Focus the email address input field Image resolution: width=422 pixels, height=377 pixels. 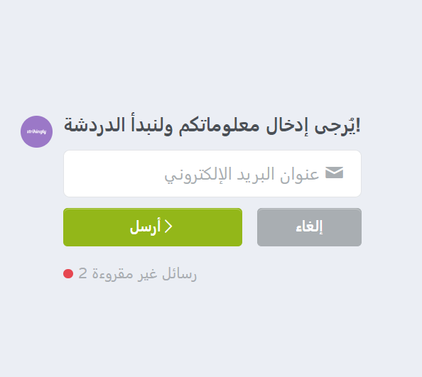click(x=212, y=173)
